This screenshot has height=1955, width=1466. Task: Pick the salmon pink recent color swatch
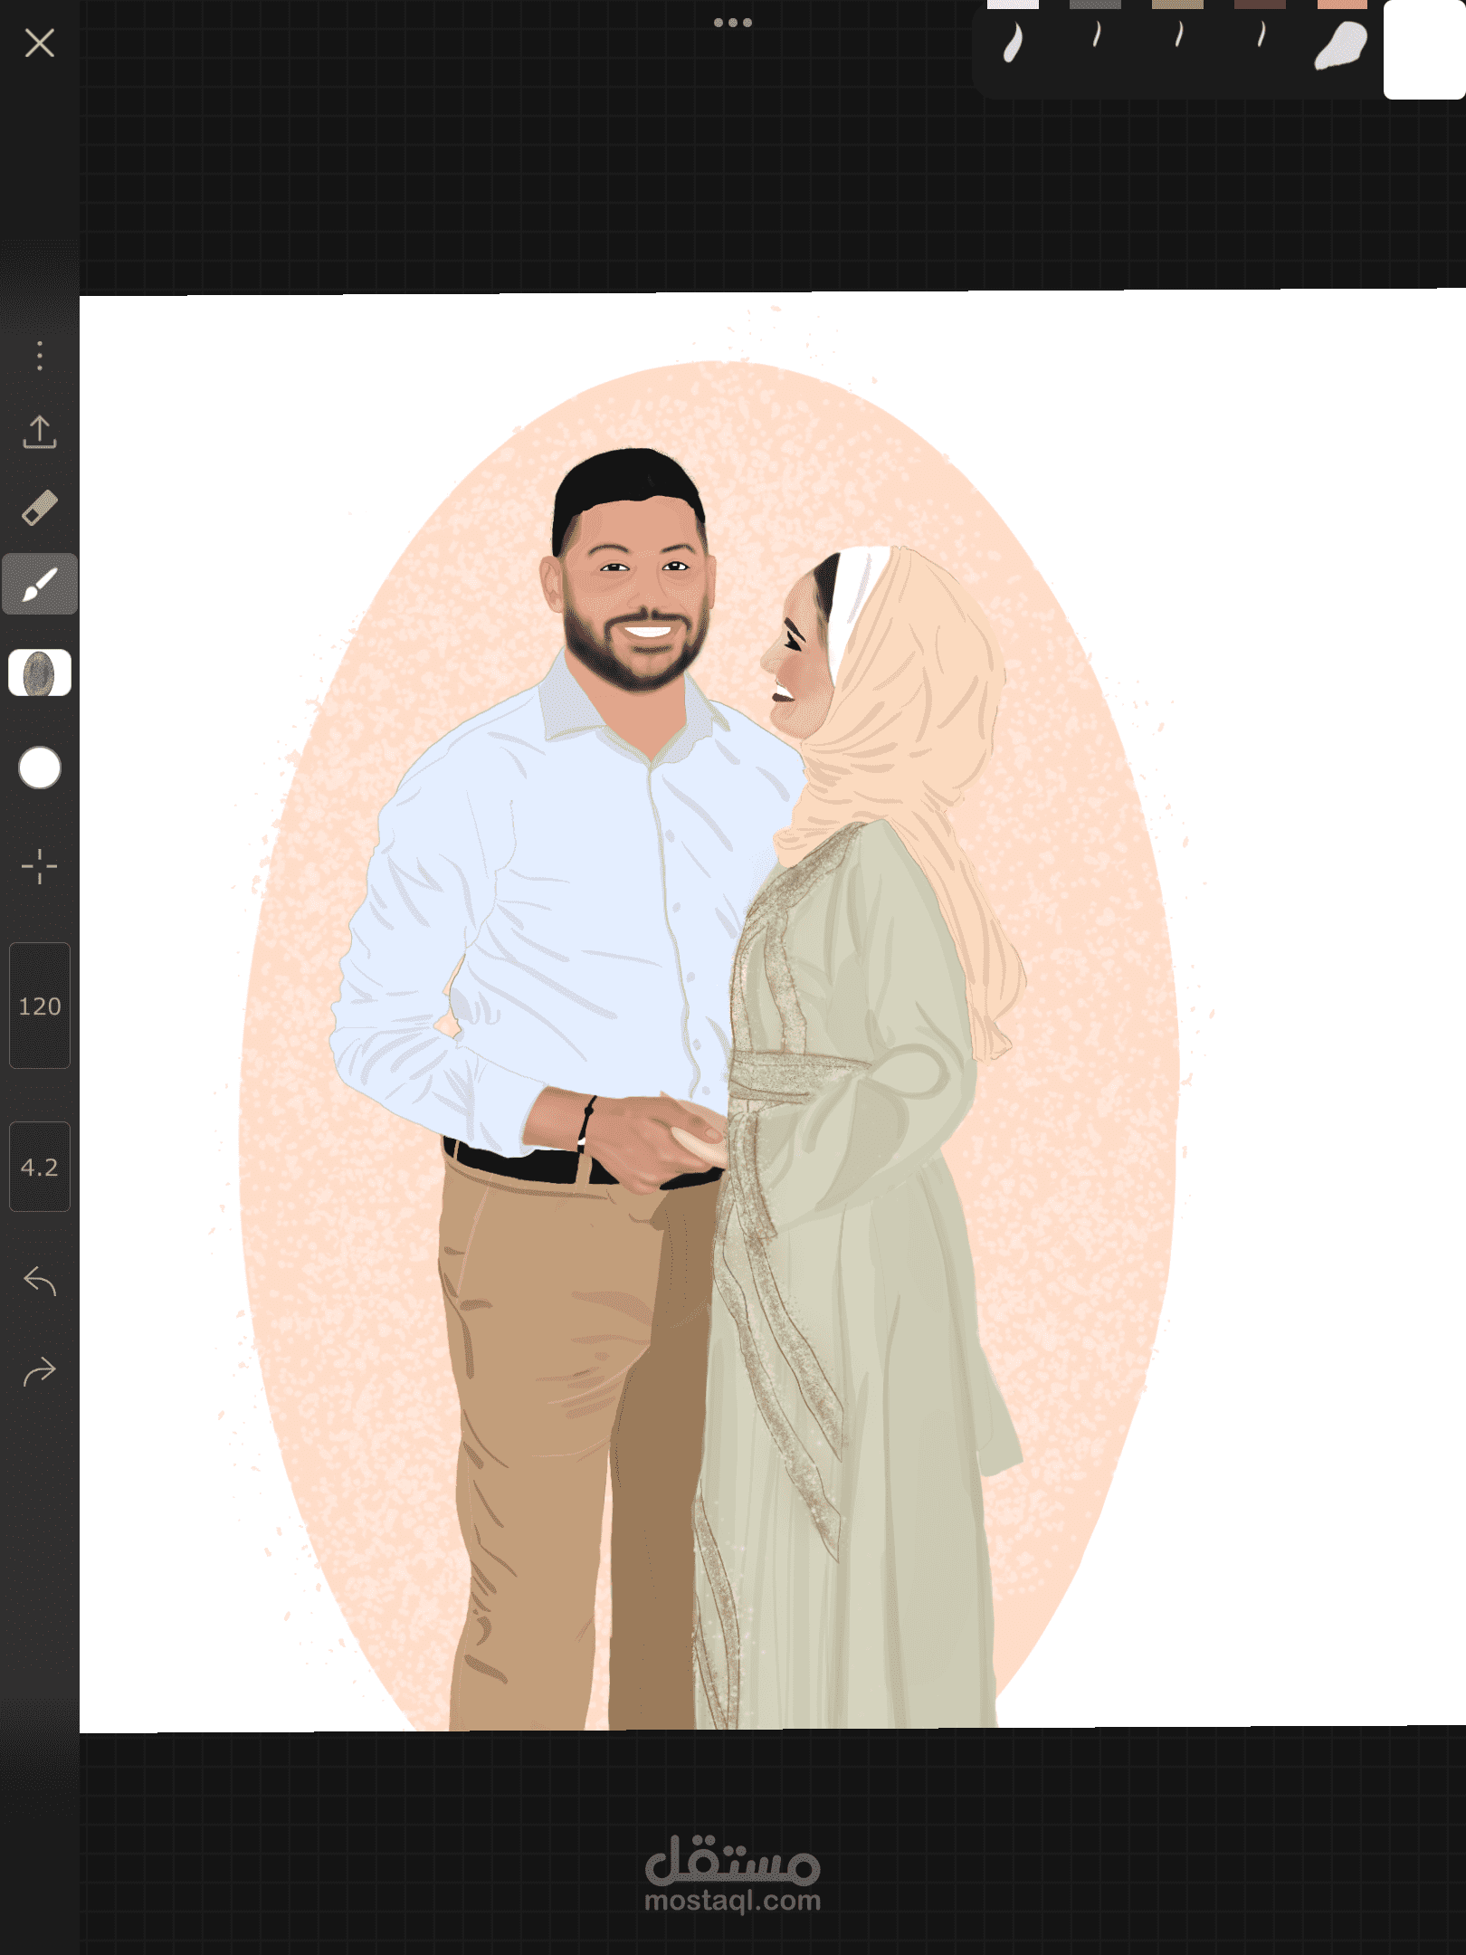pyautogui.click(x=1342, y=5)
